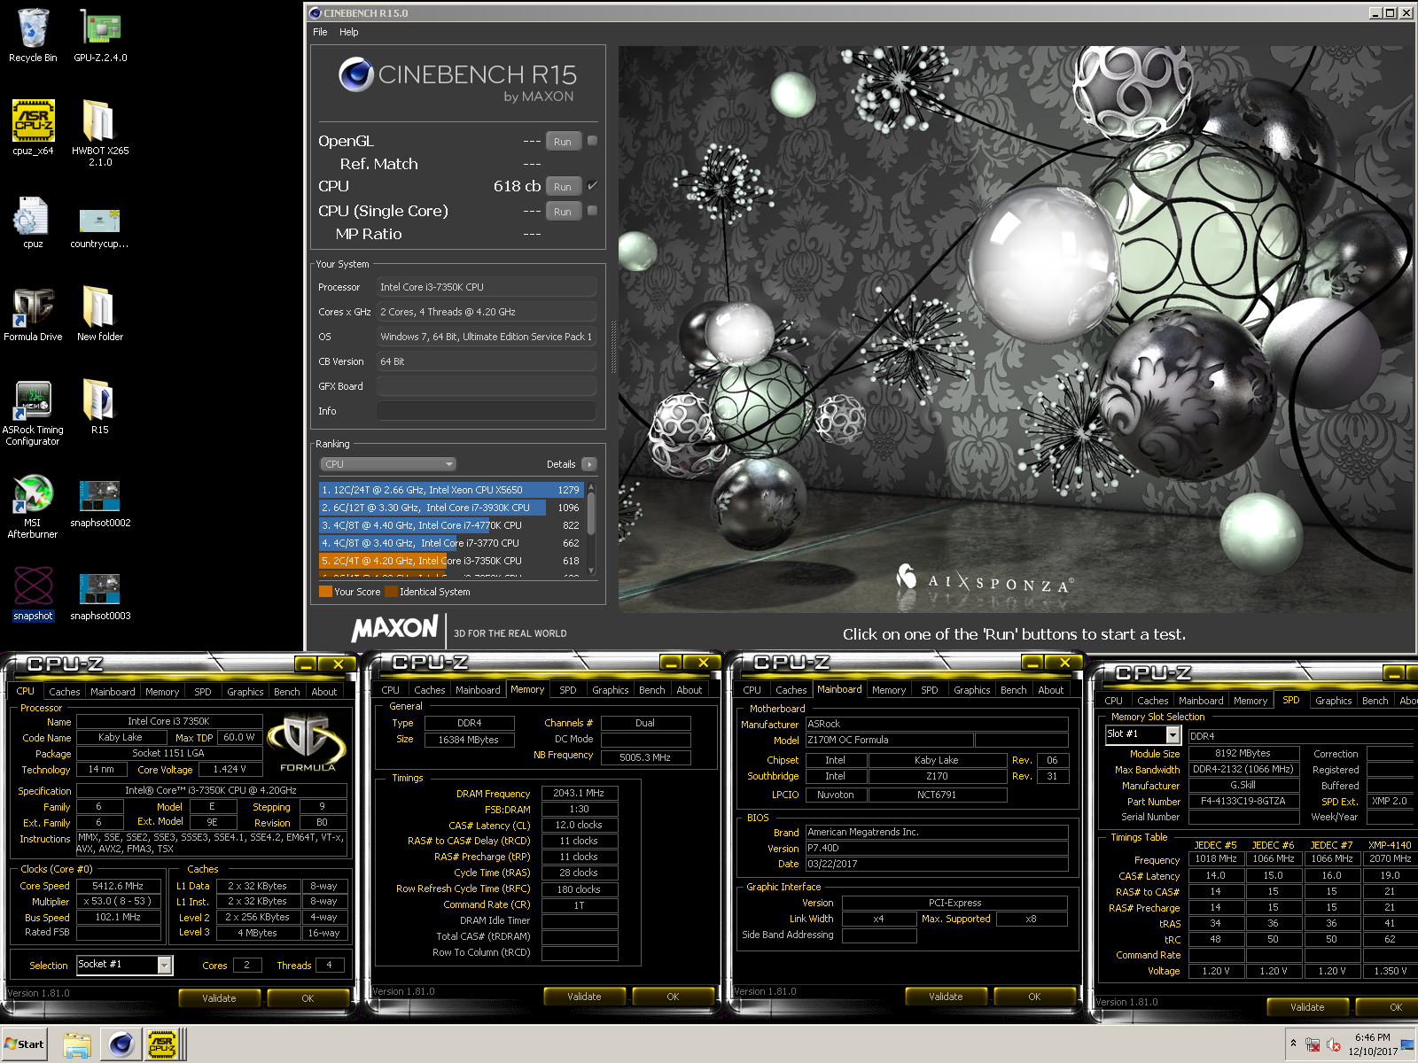Image resolution: width=1418 pixels, height=1063 pixels.
Task: Click the CPU-Z taskbar icon
Action: pos(162,1044)
